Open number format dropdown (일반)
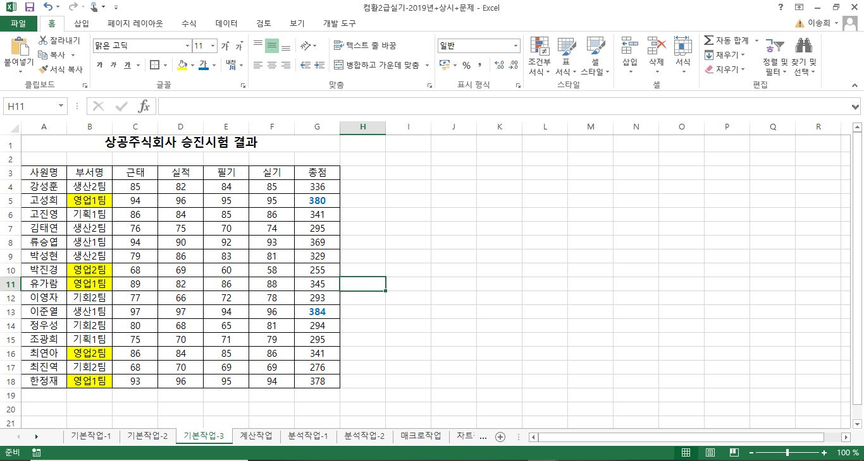 point(516,46)
